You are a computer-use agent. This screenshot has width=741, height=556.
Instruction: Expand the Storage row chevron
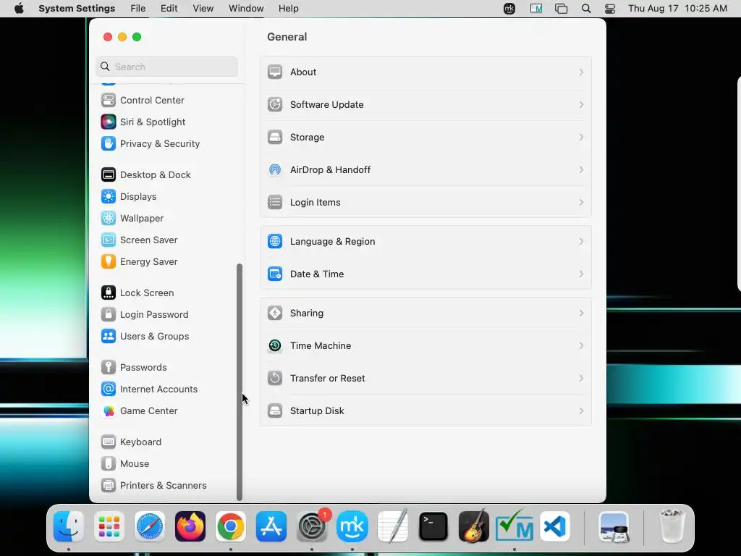click(x=581, y=137)
